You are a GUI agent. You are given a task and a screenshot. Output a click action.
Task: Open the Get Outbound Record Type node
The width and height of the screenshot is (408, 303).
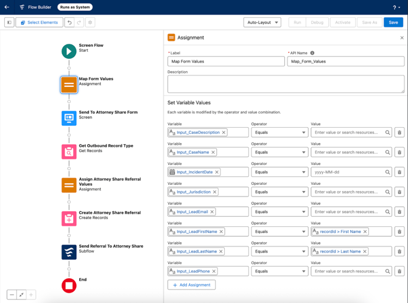[69, 151]
